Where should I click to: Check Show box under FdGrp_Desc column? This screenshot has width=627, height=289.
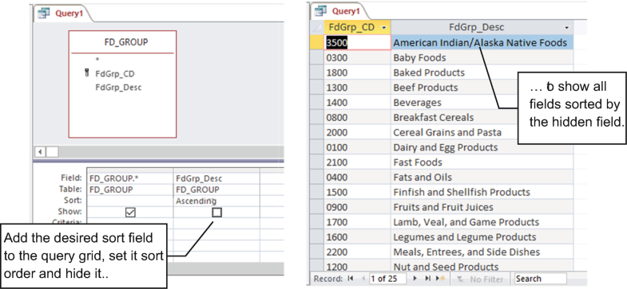[216, 213]
